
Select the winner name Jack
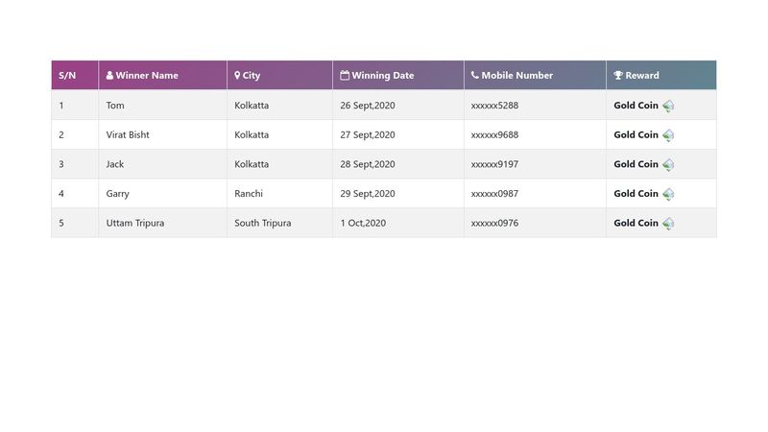coord(114,164)
